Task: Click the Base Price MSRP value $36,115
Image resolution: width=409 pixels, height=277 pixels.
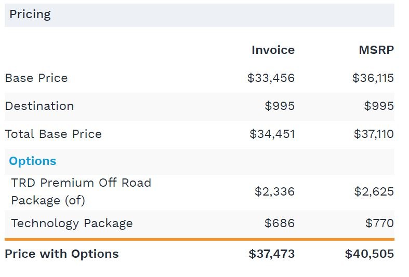Action: (x=373, y=78)
